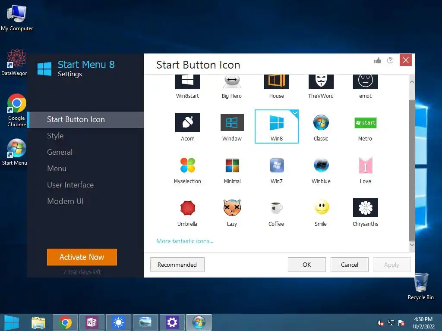
Task: Open help via question mark icon
Action: point(390,60)
